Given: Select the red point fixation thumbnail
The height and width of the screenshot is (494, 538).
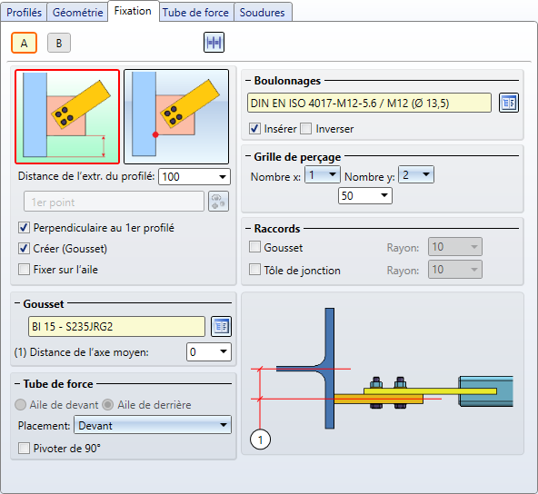Looking at the screenshot, I should pos(176,116).
